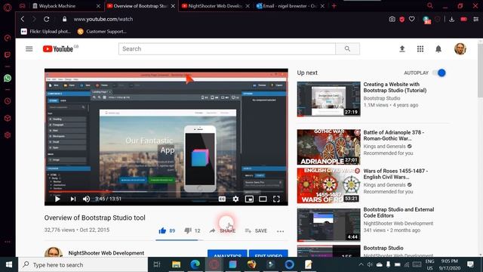Toggle closed captions CC button
This screenshot has width=483, height=272.
222,199
